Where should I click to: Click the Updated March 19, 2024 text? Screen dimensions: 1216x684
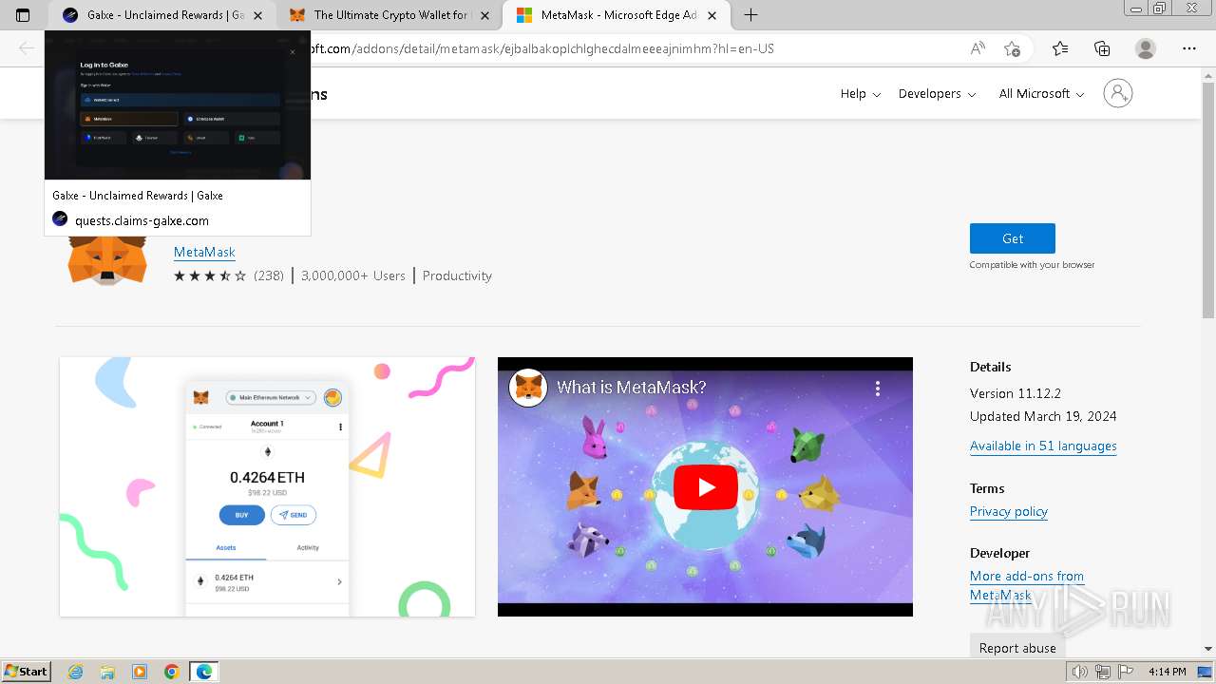[1043, 416]
